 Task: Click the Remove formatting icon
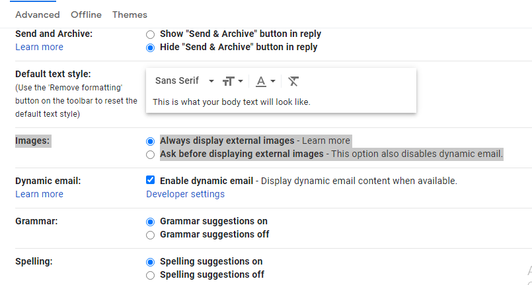pos(293,81)
